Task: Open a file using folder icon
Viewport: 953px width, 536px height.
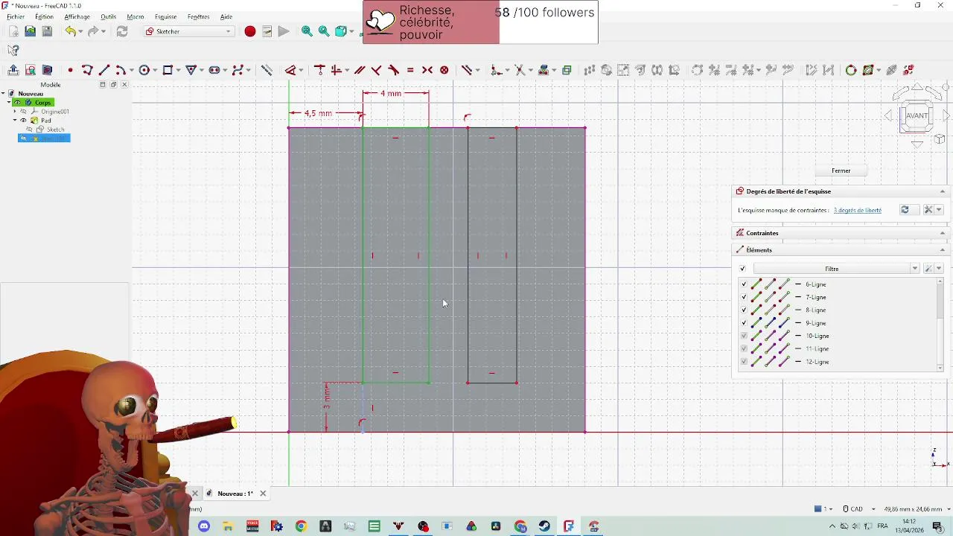Action: [x=31, y=31]
